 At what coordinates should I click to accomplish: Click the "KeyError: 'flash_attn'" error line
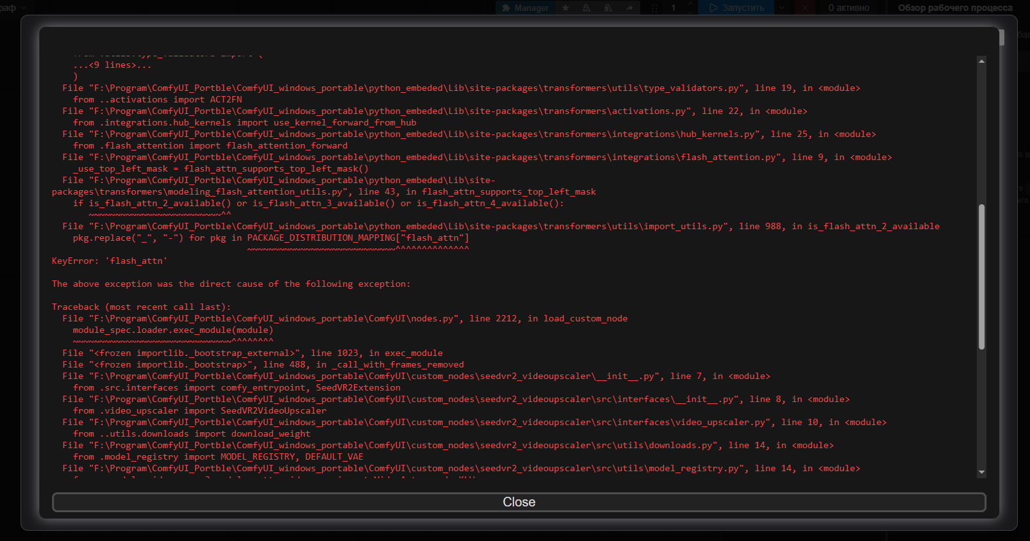[109, 261]
